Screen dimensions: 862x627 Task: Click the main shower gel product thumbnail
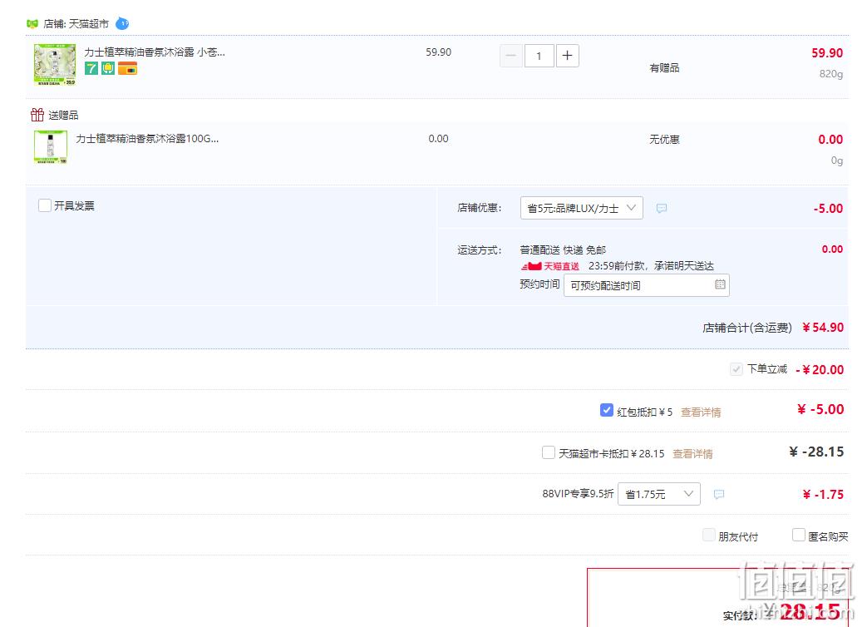55,65
